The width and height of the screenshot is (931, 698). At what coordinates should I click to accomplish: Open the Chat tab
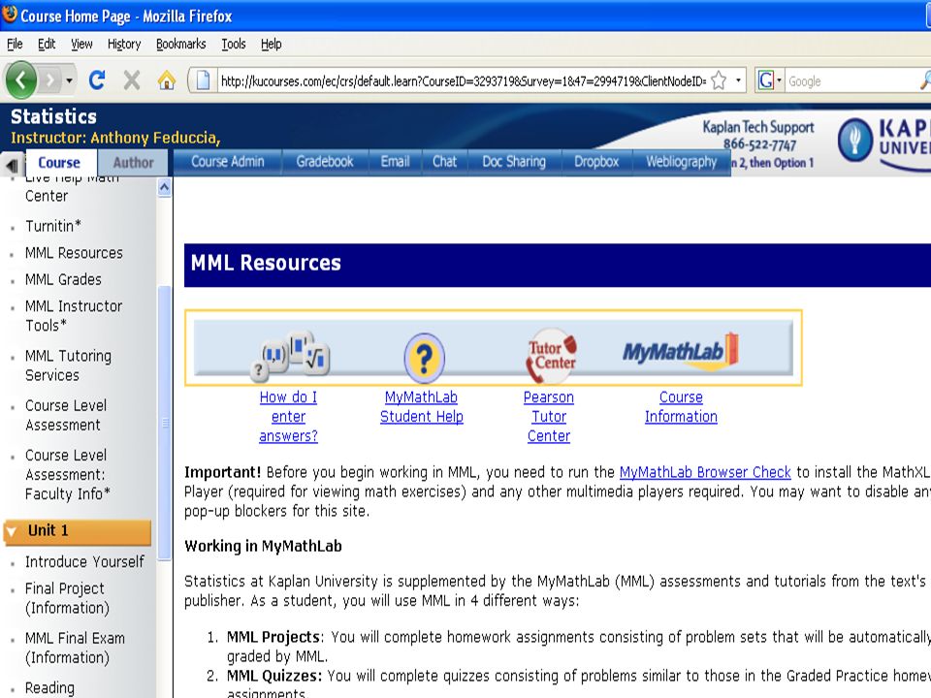coord(445,162)
